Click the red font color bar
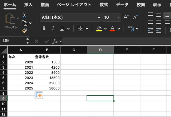 [x=112, y=31]
